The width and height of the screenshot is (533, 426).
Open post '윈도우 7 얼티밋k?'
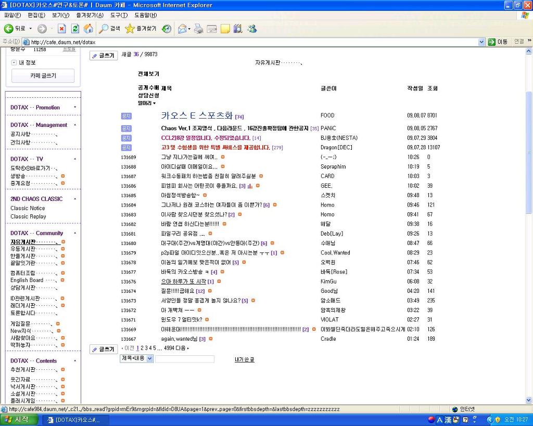coord(182,320)
